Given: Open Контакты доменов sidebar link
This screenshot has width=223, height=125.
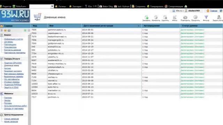Looking at the screenshot, I should (13, 50).
